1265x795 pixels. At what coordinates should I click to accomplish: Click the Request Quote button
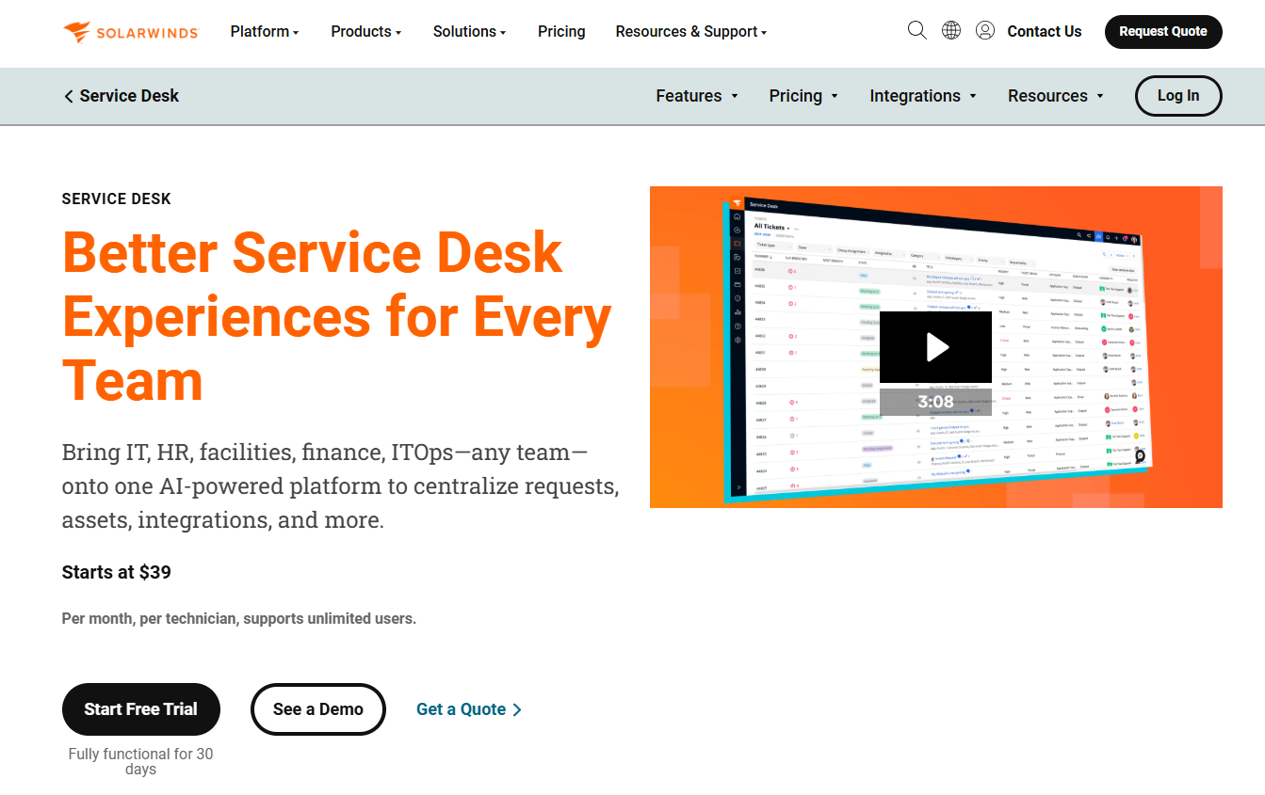pyautogui.click(x=1163, y=32)
